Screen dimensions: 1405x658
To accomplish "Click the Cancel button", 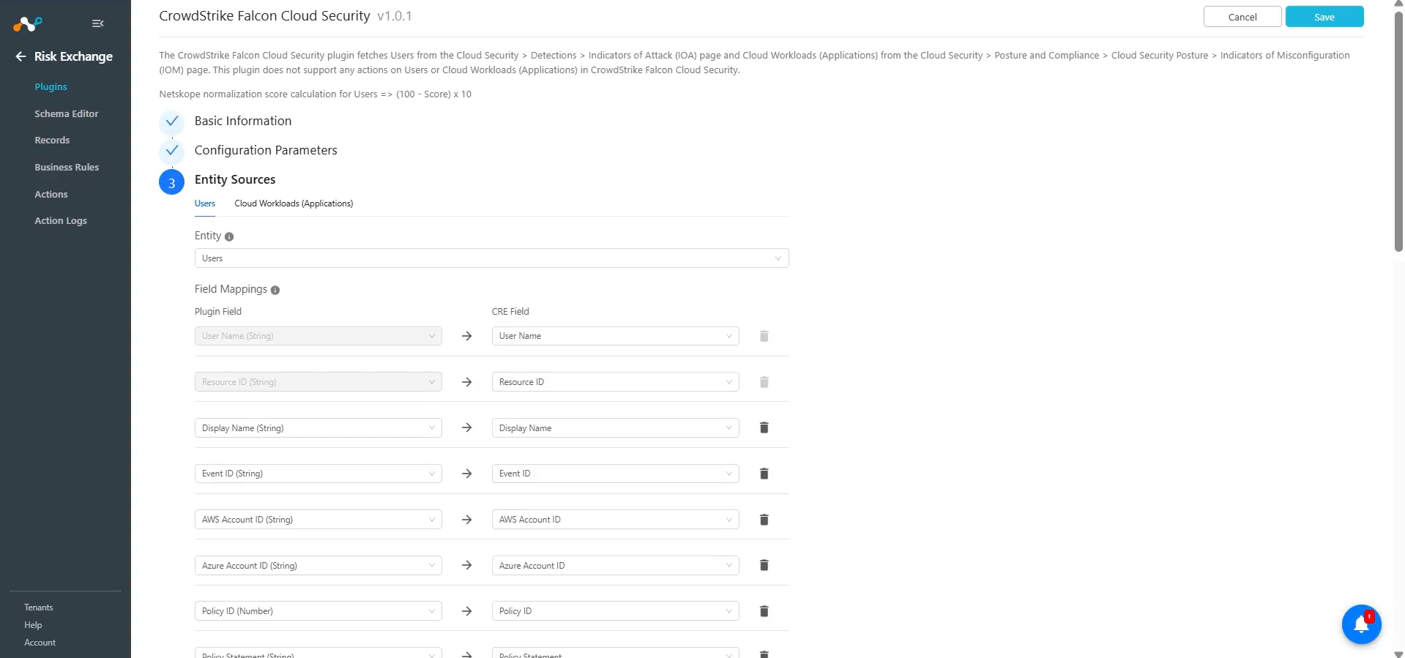I will pos(1242,17).
